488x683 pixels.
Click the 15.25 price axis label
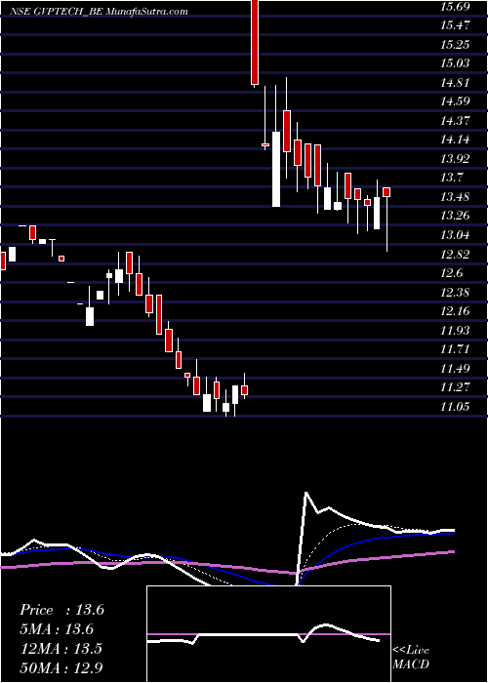[x=455, y=45]
